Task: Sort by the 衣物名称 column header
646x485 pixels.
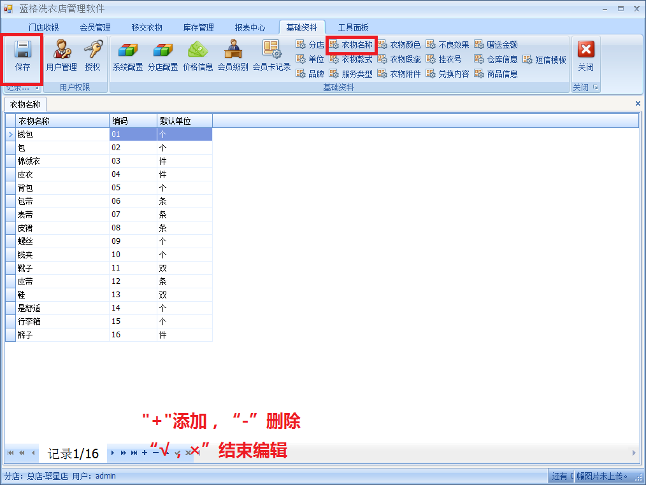Action: click(62, 121)
